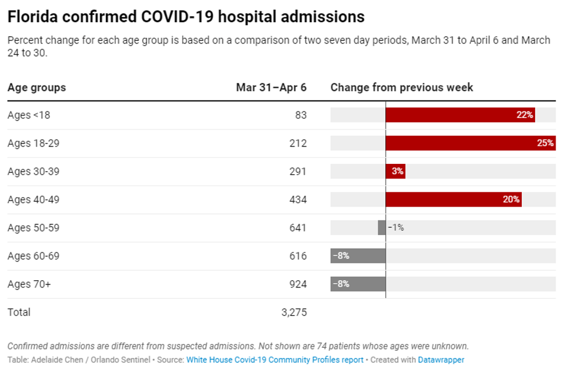Select the Ages 30-39 row label
The height and width of the screenshot is (370, 564).
tap(33, 171)
